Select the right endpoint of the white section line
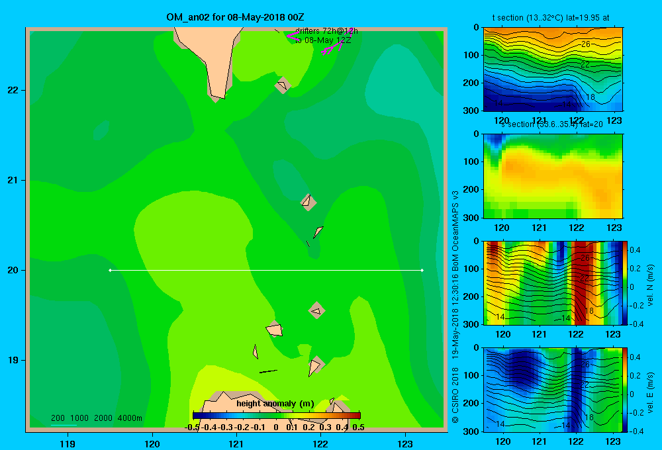The width and height of the screenshot is (662, 450). 422,270
